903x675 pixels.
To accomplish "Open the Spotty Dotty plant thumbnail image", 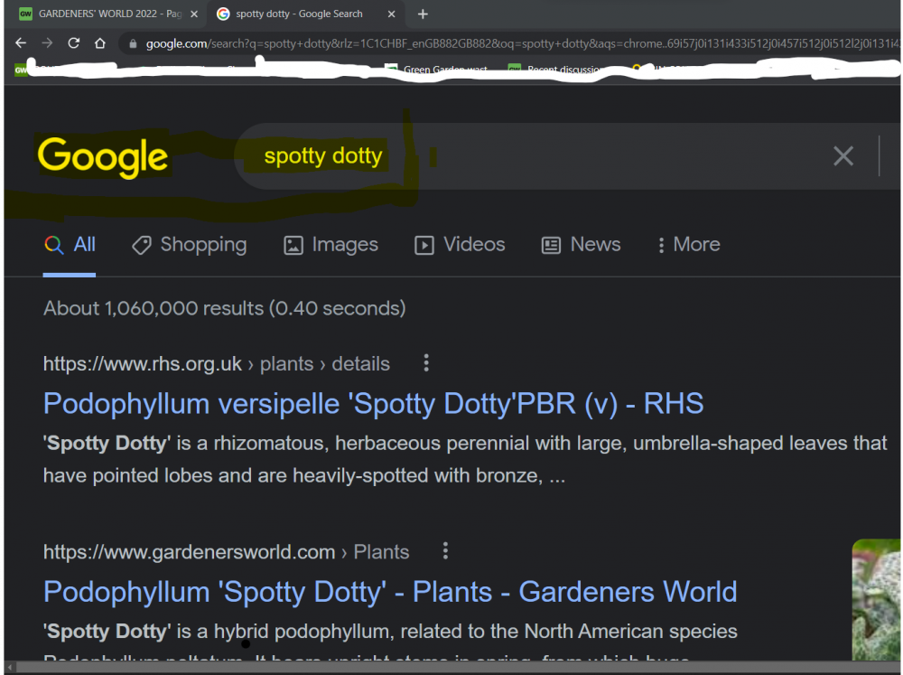I will (876, 599).
